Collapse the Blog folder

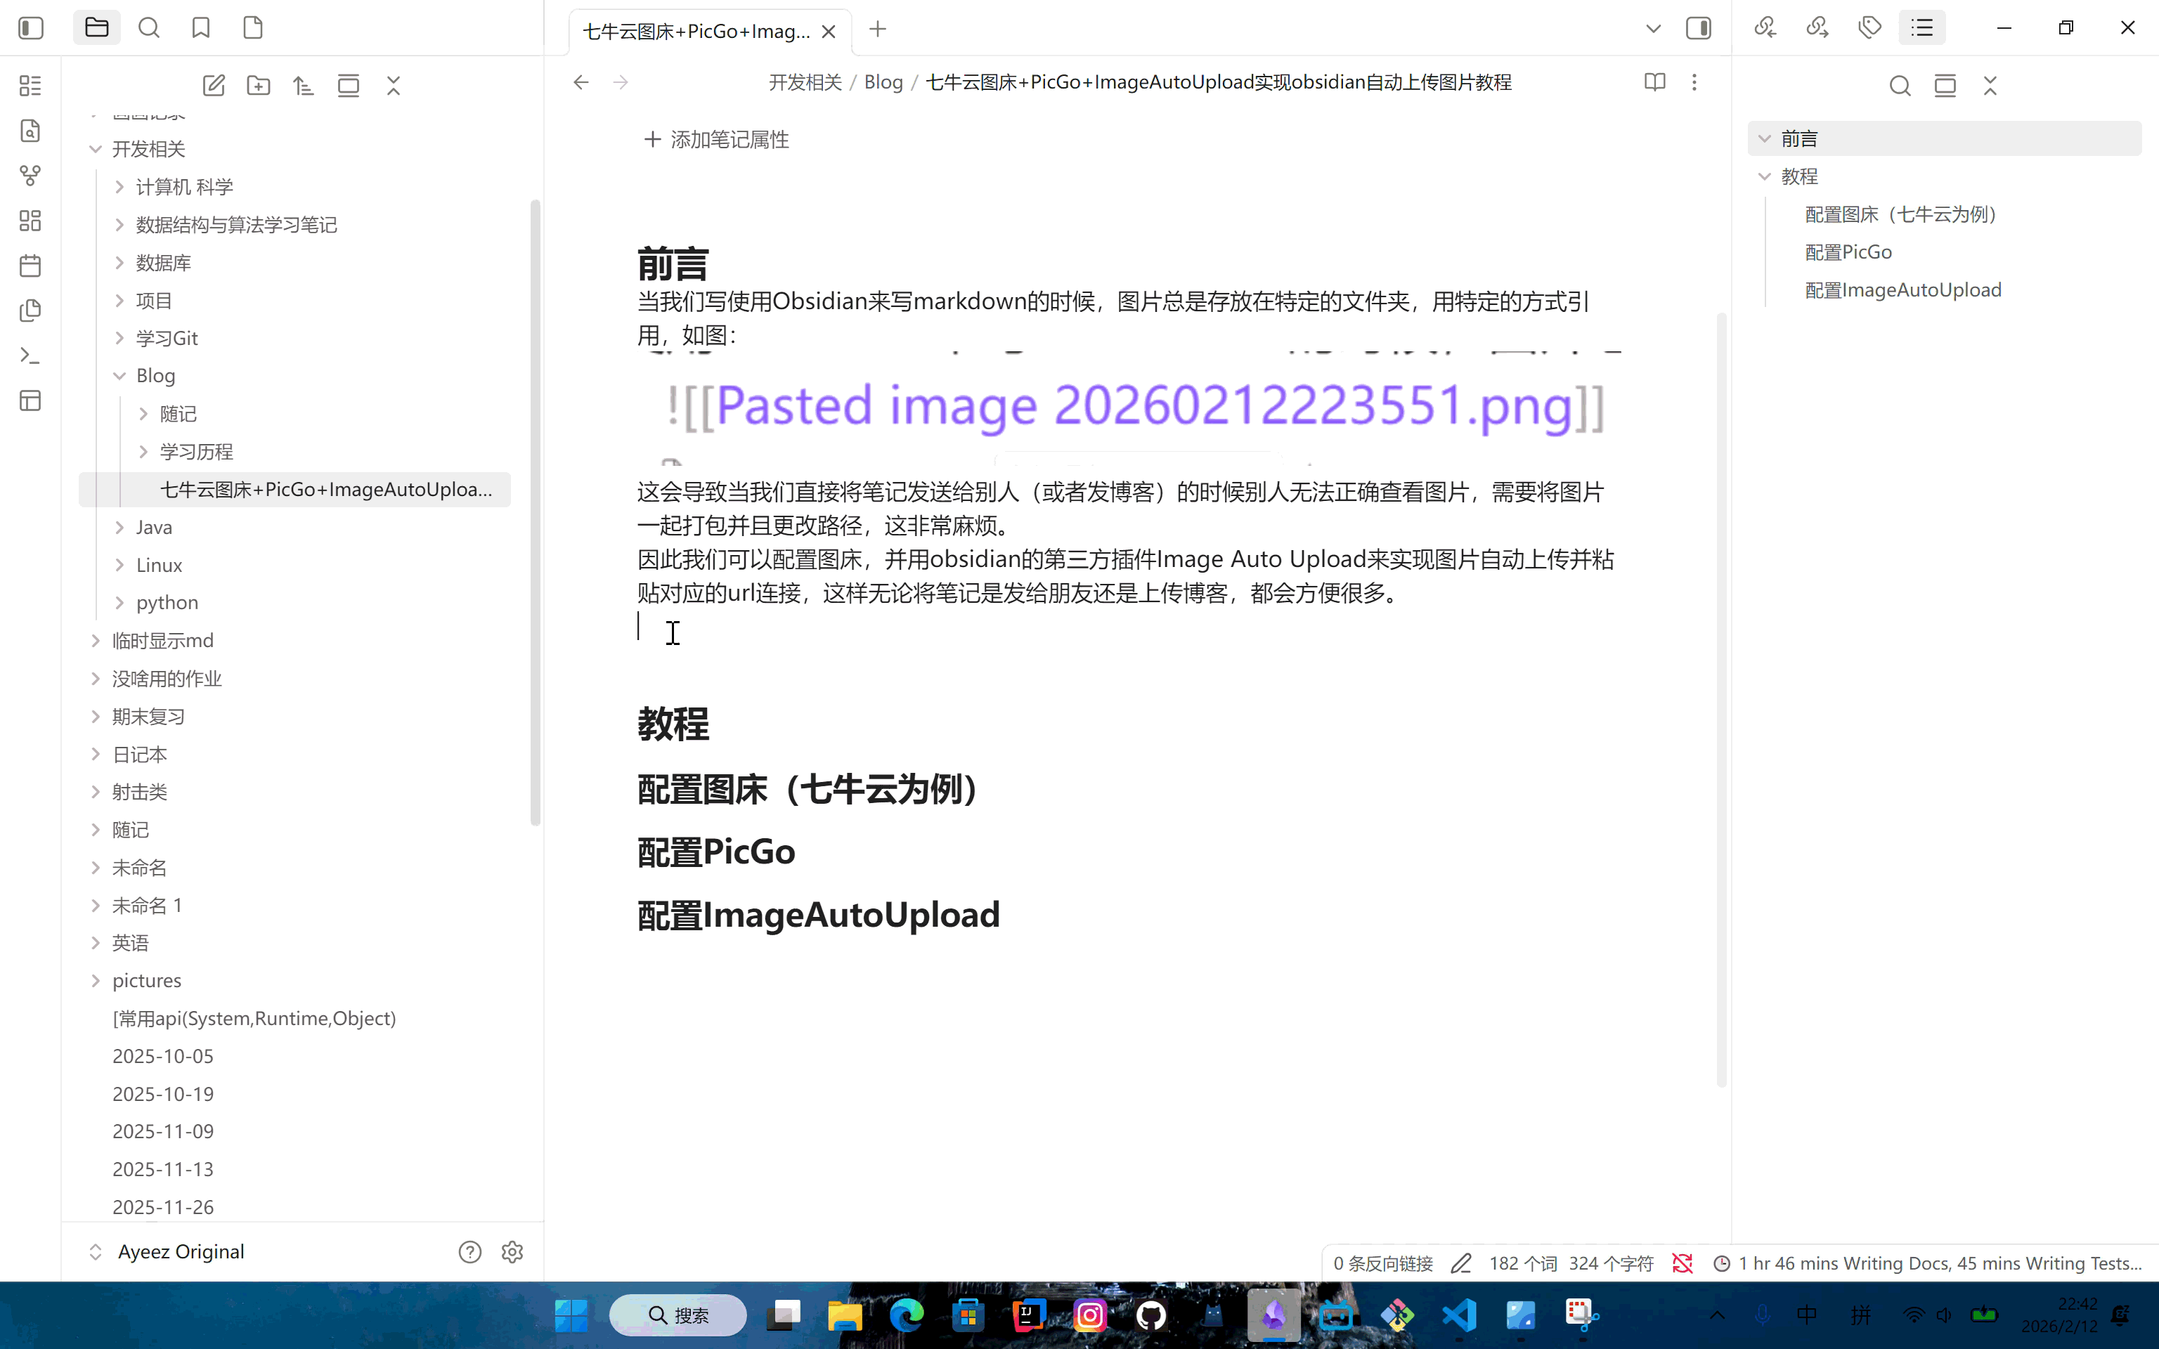[119, 376]
